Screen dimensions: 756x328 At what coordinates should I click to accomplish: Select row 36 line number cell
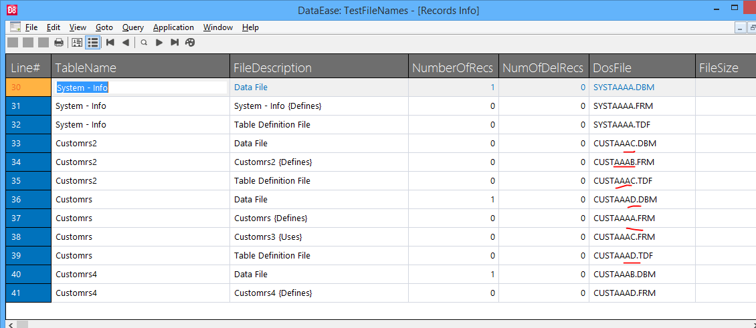(29, 199)
